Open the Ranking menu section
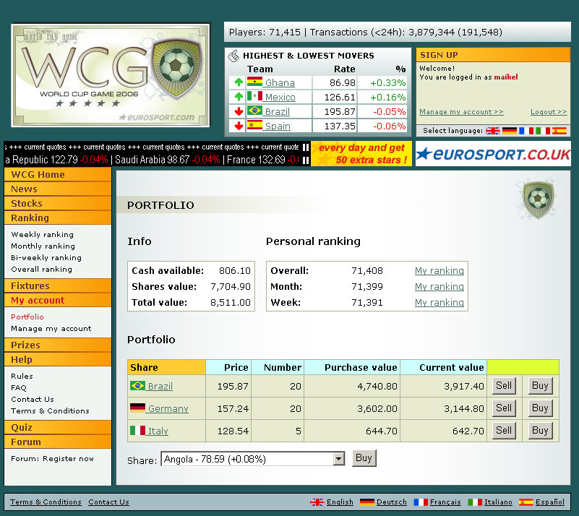 click(x=58, y=218)
